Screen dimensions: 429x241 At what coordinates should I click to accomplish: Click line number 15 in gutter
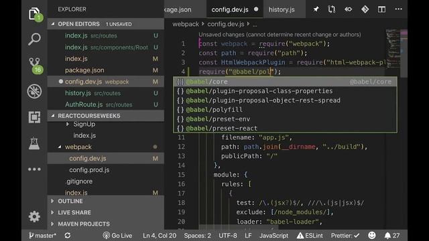[x=181, y=175]
